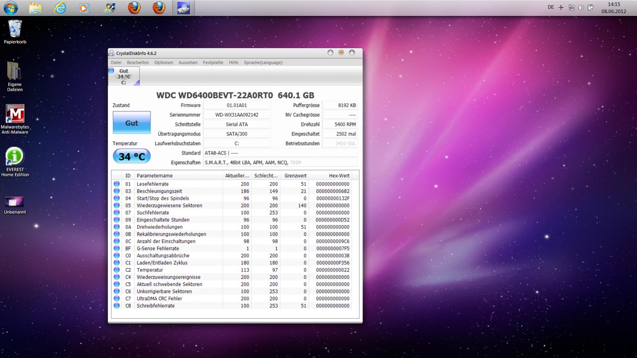Viewport: 637px width, 358px height.
Task: Select the Start/Stop des Spindels row
Action: click(232, 198)
